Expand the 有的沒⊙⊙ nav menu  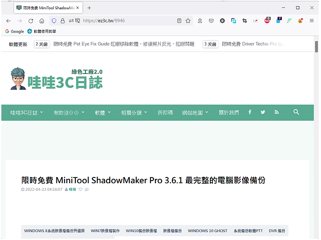tap(69, 113)
